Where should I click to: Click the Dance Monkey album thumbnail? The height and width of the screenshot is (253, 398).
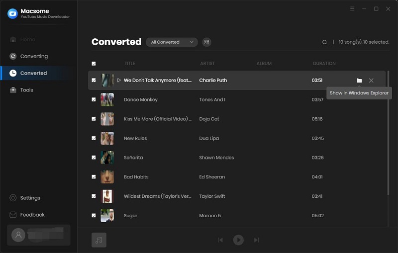[107, 99]
